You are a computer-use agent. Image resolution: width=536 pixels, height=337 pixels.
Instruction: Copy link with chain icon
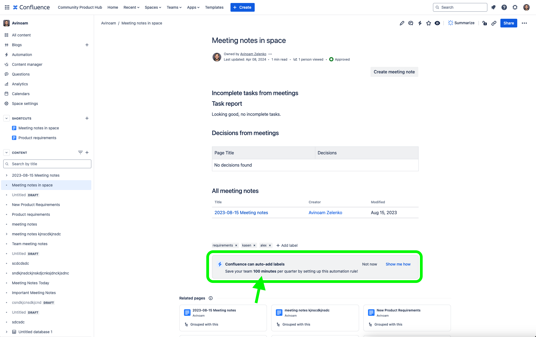click(494, 23)
